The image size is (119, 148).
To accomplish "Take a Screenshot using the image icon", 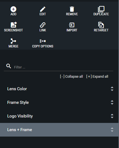I will [14, 25].
